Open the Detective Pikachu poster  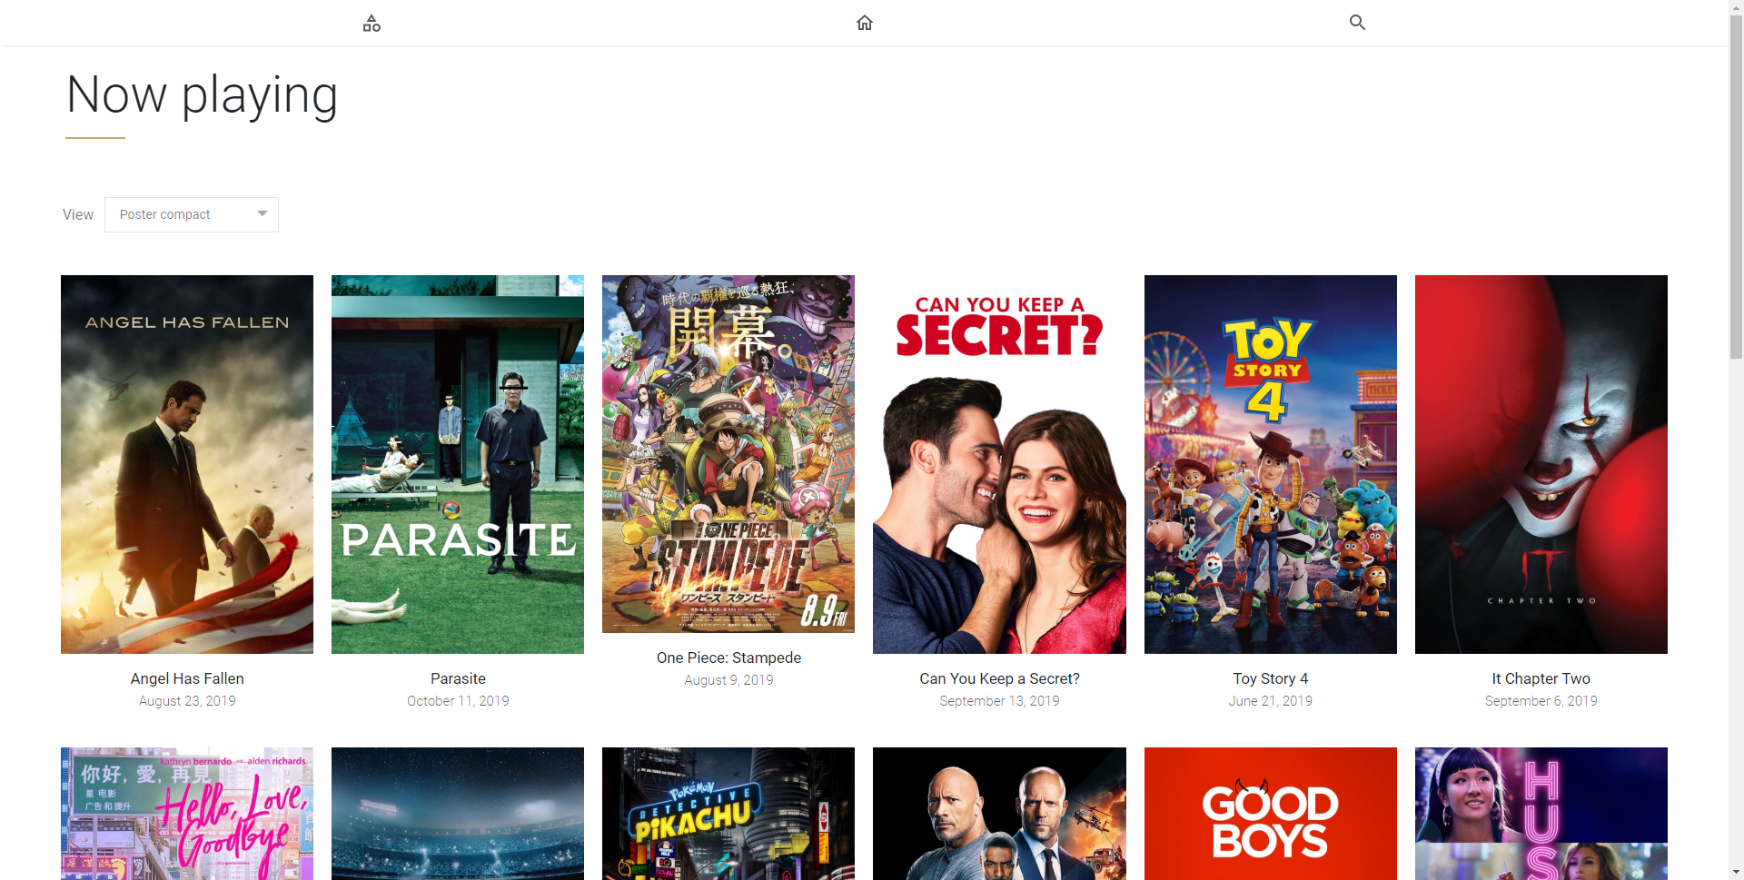pos(728,814)
